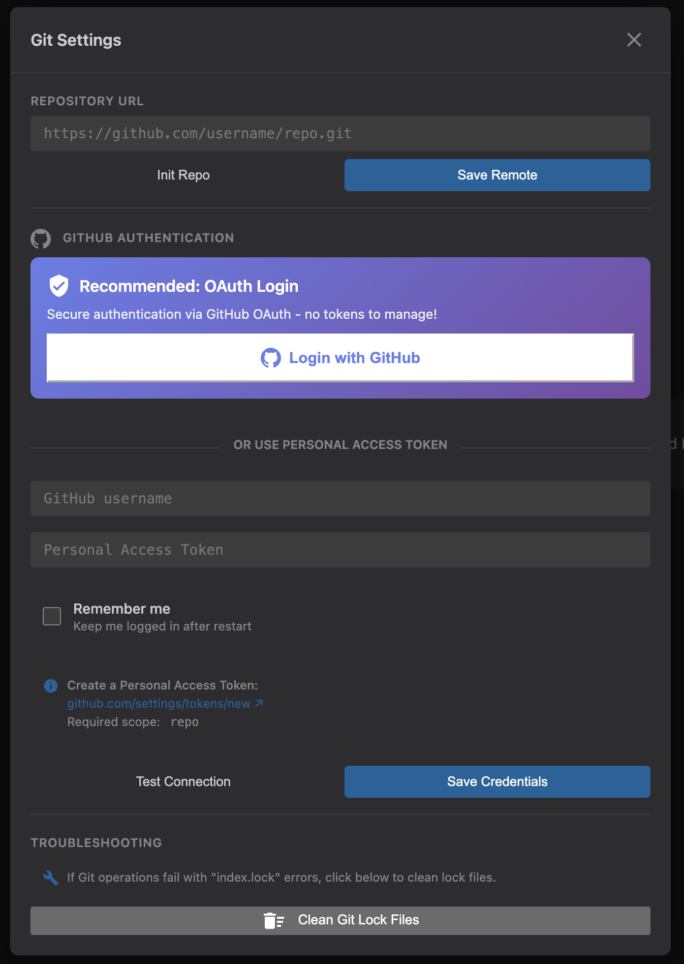Click the Remember me label text

[122, 609]
